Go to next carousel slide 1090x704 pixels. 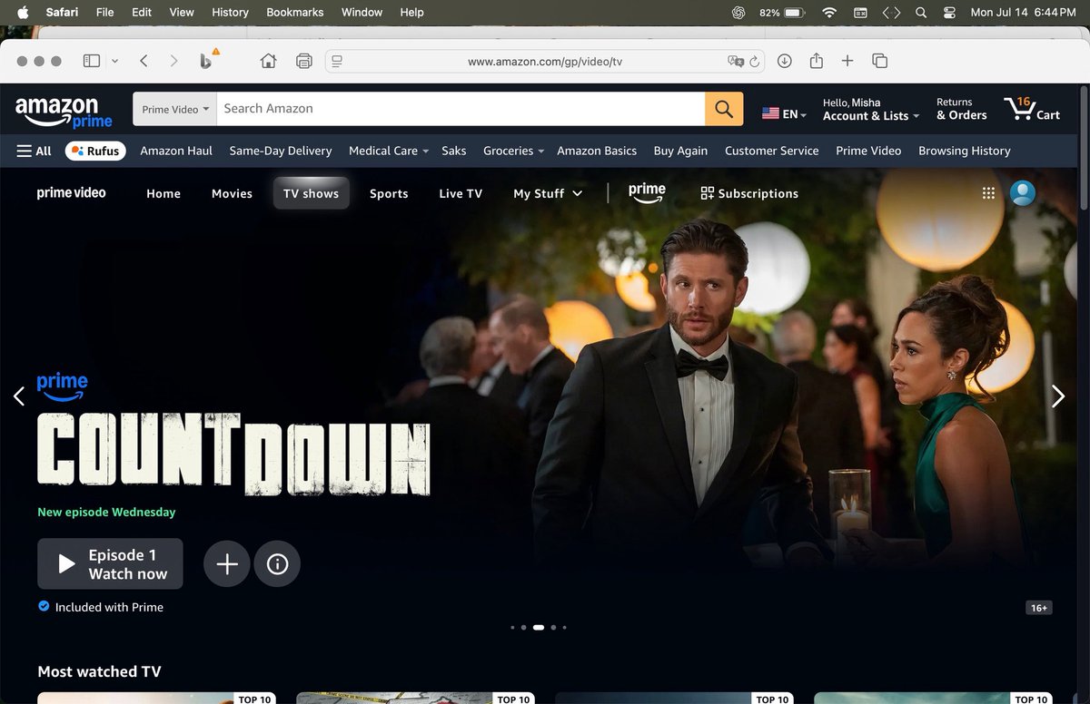click(1057, 396)
